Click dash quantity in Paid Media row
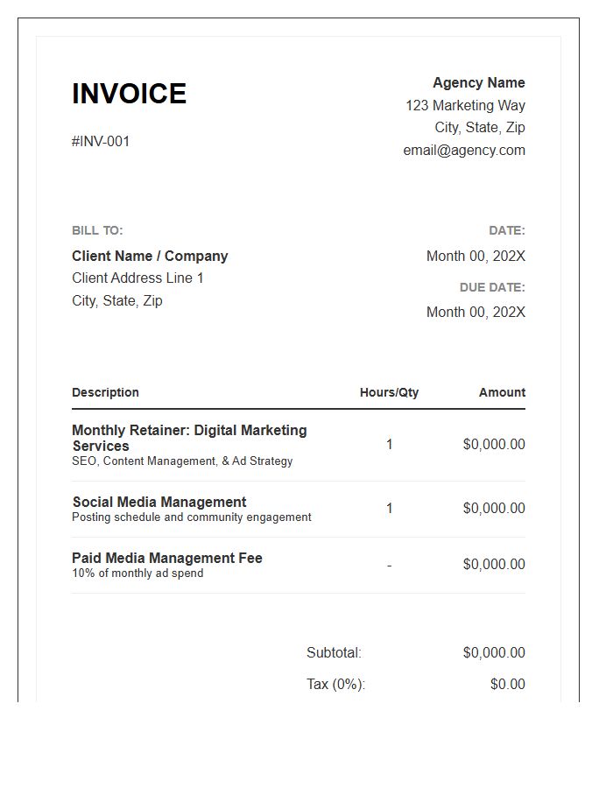The width and height of the screenshot is (613, 788). point(390,566)
